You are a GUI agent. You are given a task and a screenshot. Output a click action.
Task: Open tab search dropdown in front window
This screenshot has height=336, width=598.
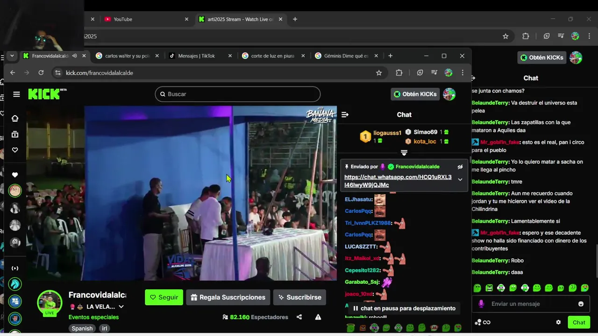pyautogui.click(x=12, y=56)
